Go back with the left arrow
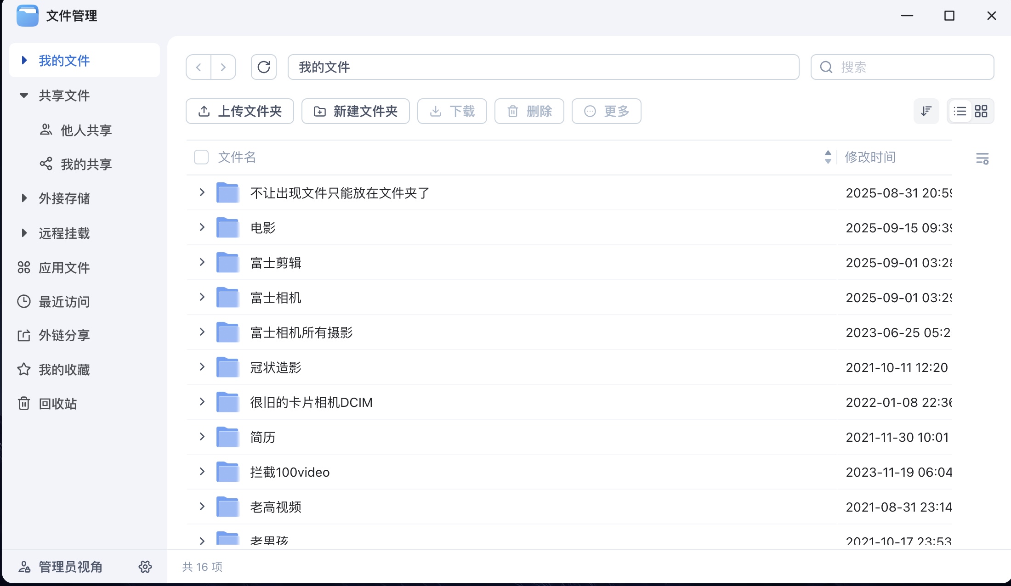Screen dimensions: 1011x586 point(199,67)
